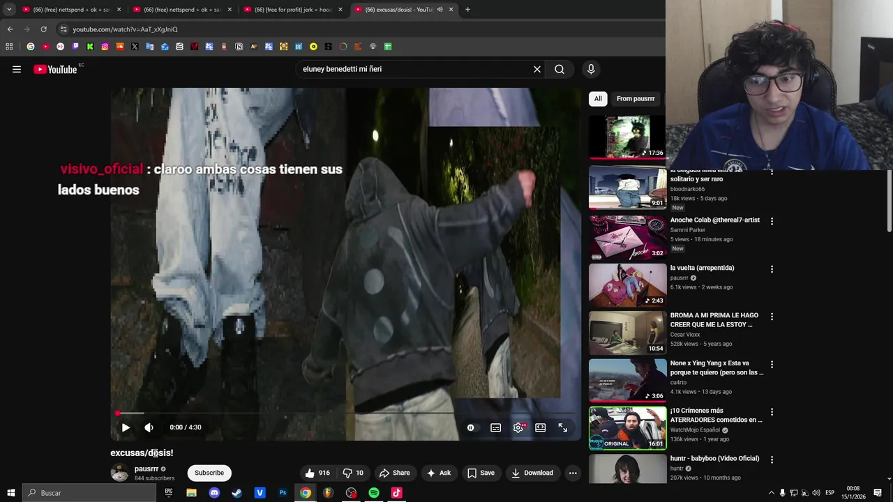The width and height of the screenshot is (893, 502).
Task: Open Steam from the taskbar
Action: pyautogui.click(x=237, y=493)
